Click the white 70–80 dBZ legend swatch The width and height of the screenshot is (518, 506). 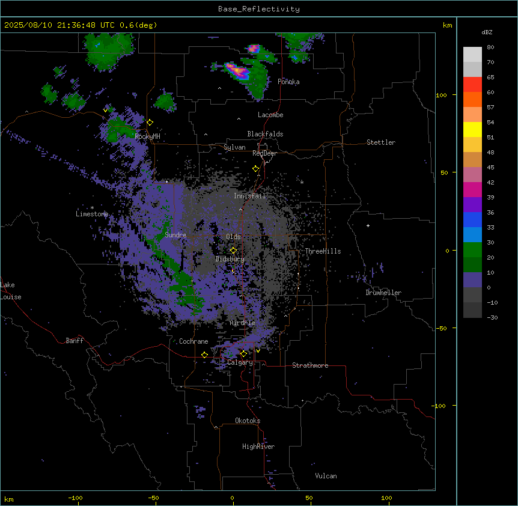(472, 55)
